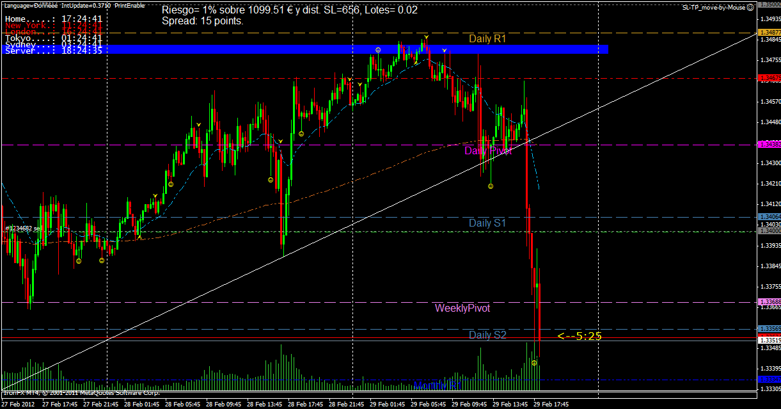
Task: Click the yellow <--5:25 candle timer
Action: coord(580,335)
